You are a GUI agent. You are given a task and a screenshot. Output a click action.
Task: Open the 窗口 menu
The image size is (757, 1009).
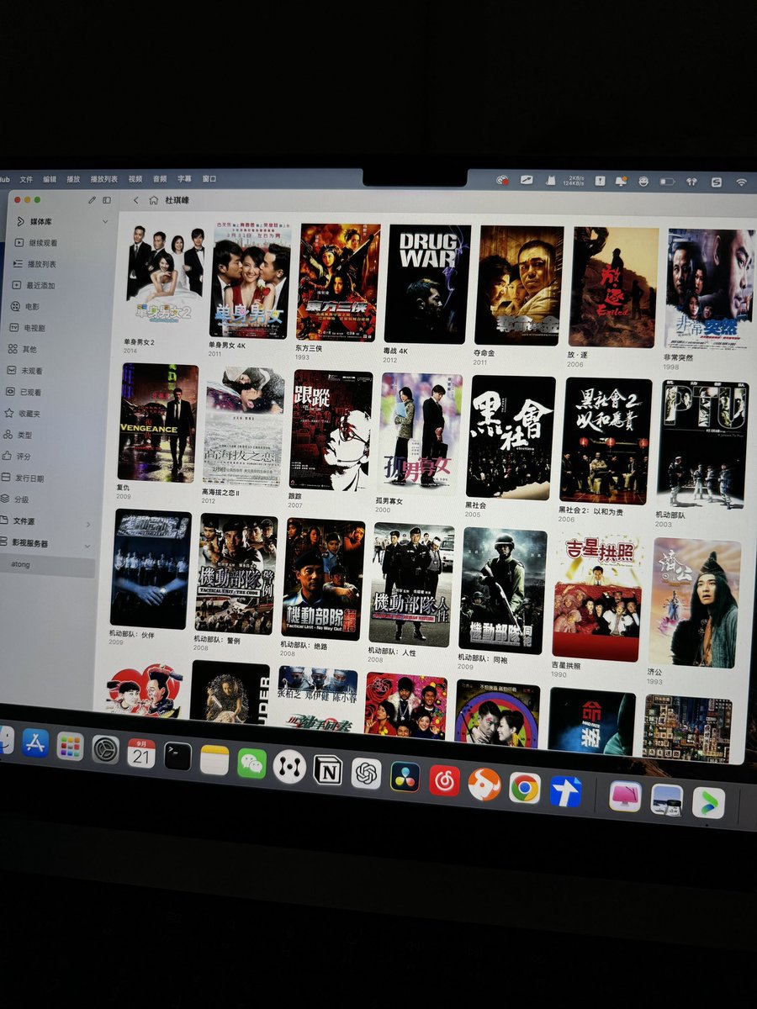tap(209, 179)
